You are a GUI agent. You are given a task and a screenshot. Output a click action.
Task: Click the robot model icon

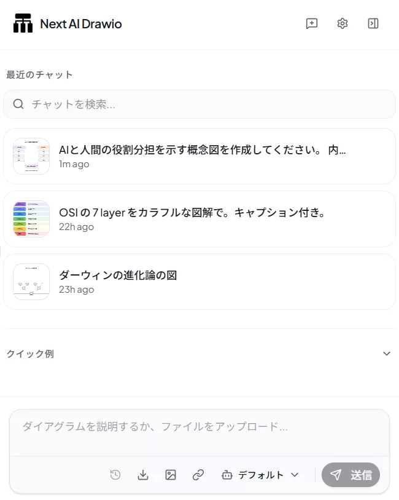(x=227, y=475)
